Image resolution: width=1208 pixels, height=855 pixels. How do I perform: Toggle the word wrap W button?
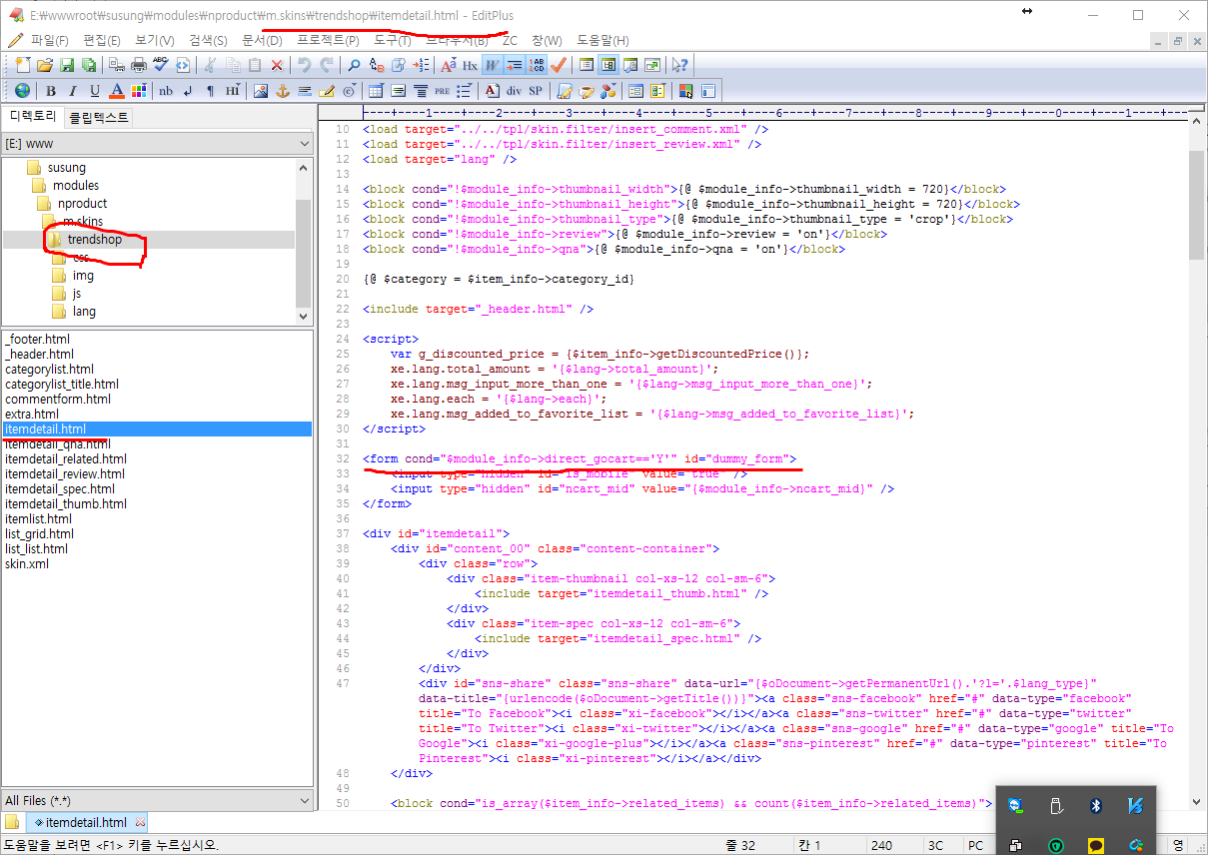pos(492,65)
